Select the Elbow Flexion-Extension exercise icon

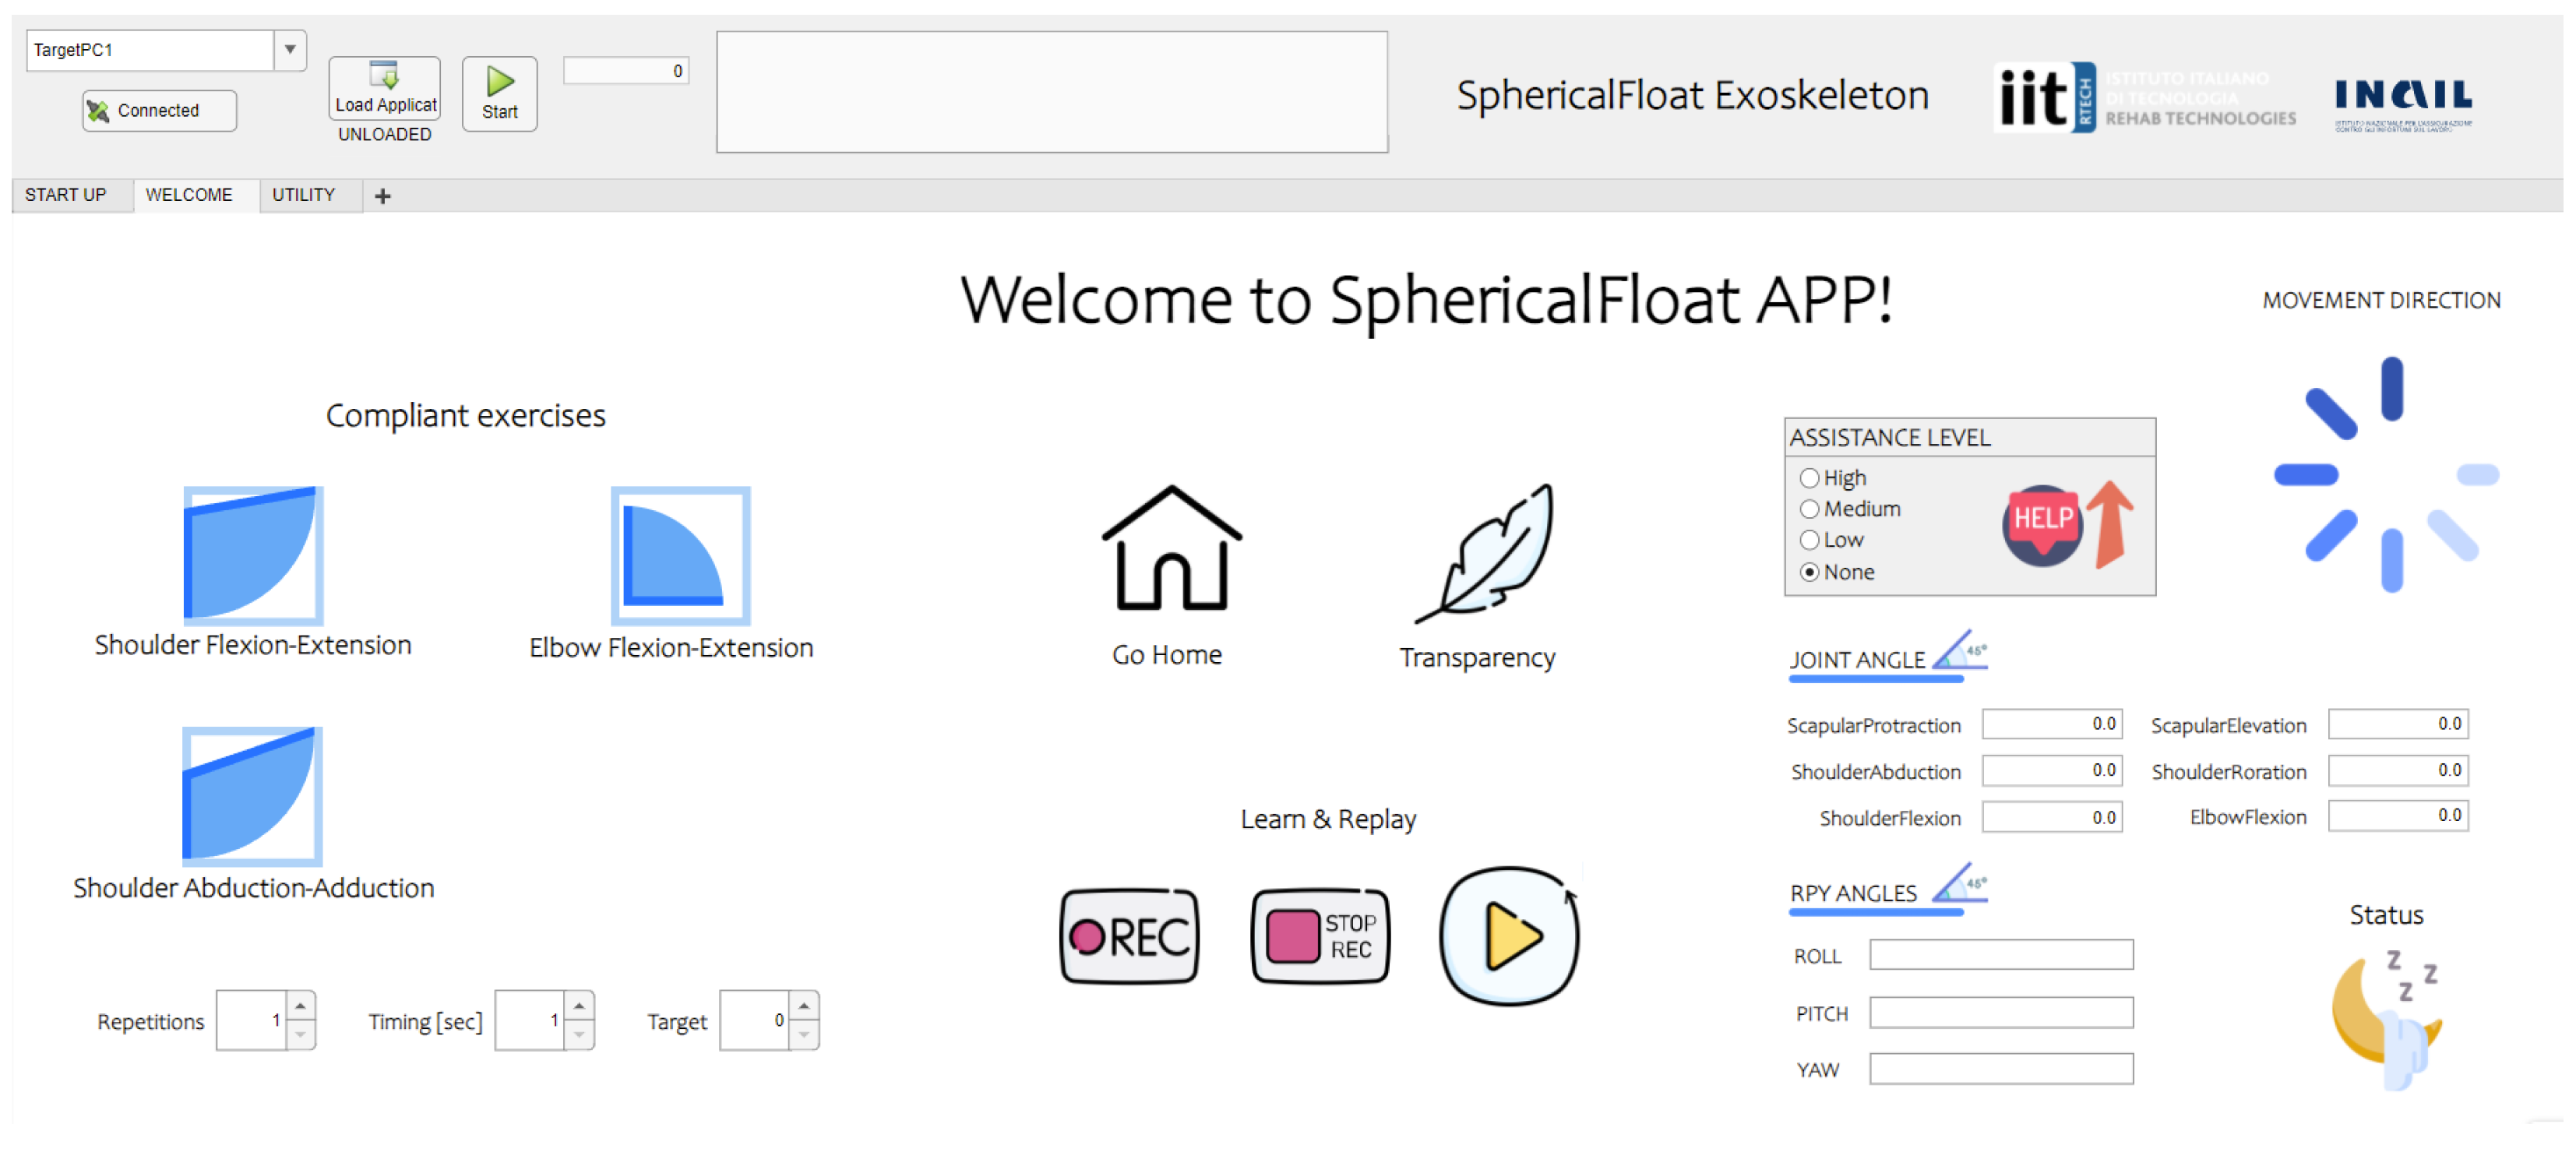tap(680, 555)
